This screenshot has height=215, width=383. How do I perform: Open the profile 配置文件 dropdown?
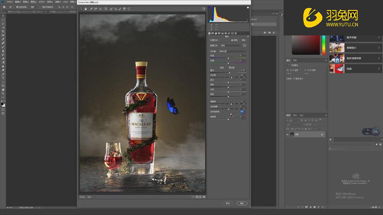pyautogui.click(x=231, y=45)
